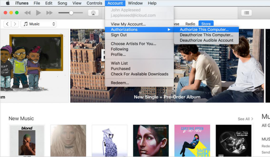Go forward with the right chevron
This screenshot has width=270, height=157.
[x=15, y=24]
